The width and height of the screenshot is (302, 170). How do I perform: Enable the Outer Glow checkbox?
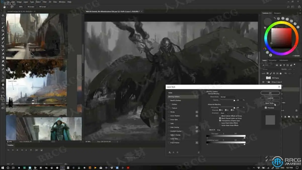(x=169, y=139)
